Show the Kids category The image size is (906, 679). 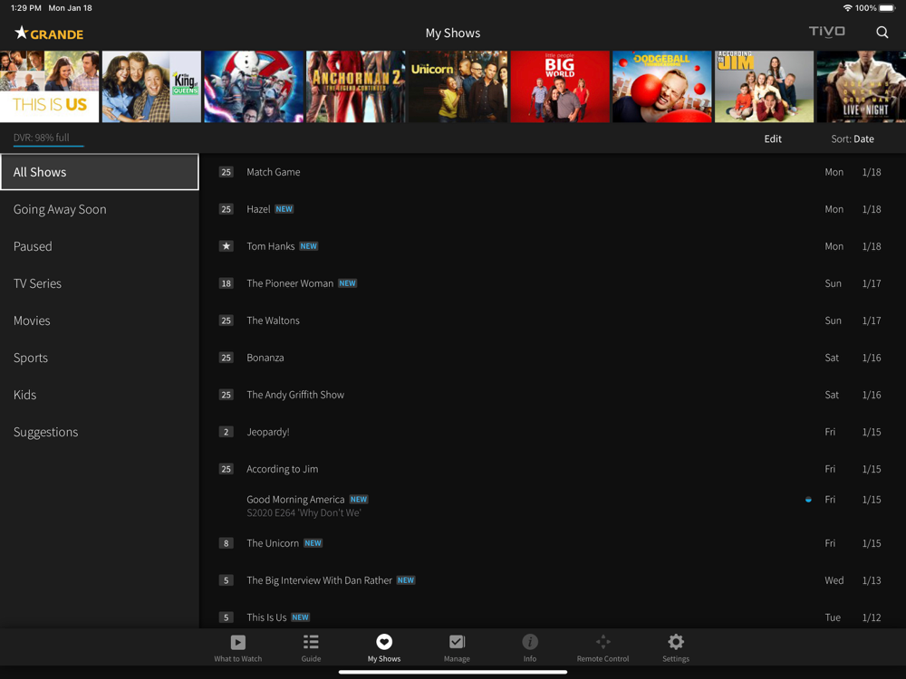pyautogui.click(x=25, y=395)
